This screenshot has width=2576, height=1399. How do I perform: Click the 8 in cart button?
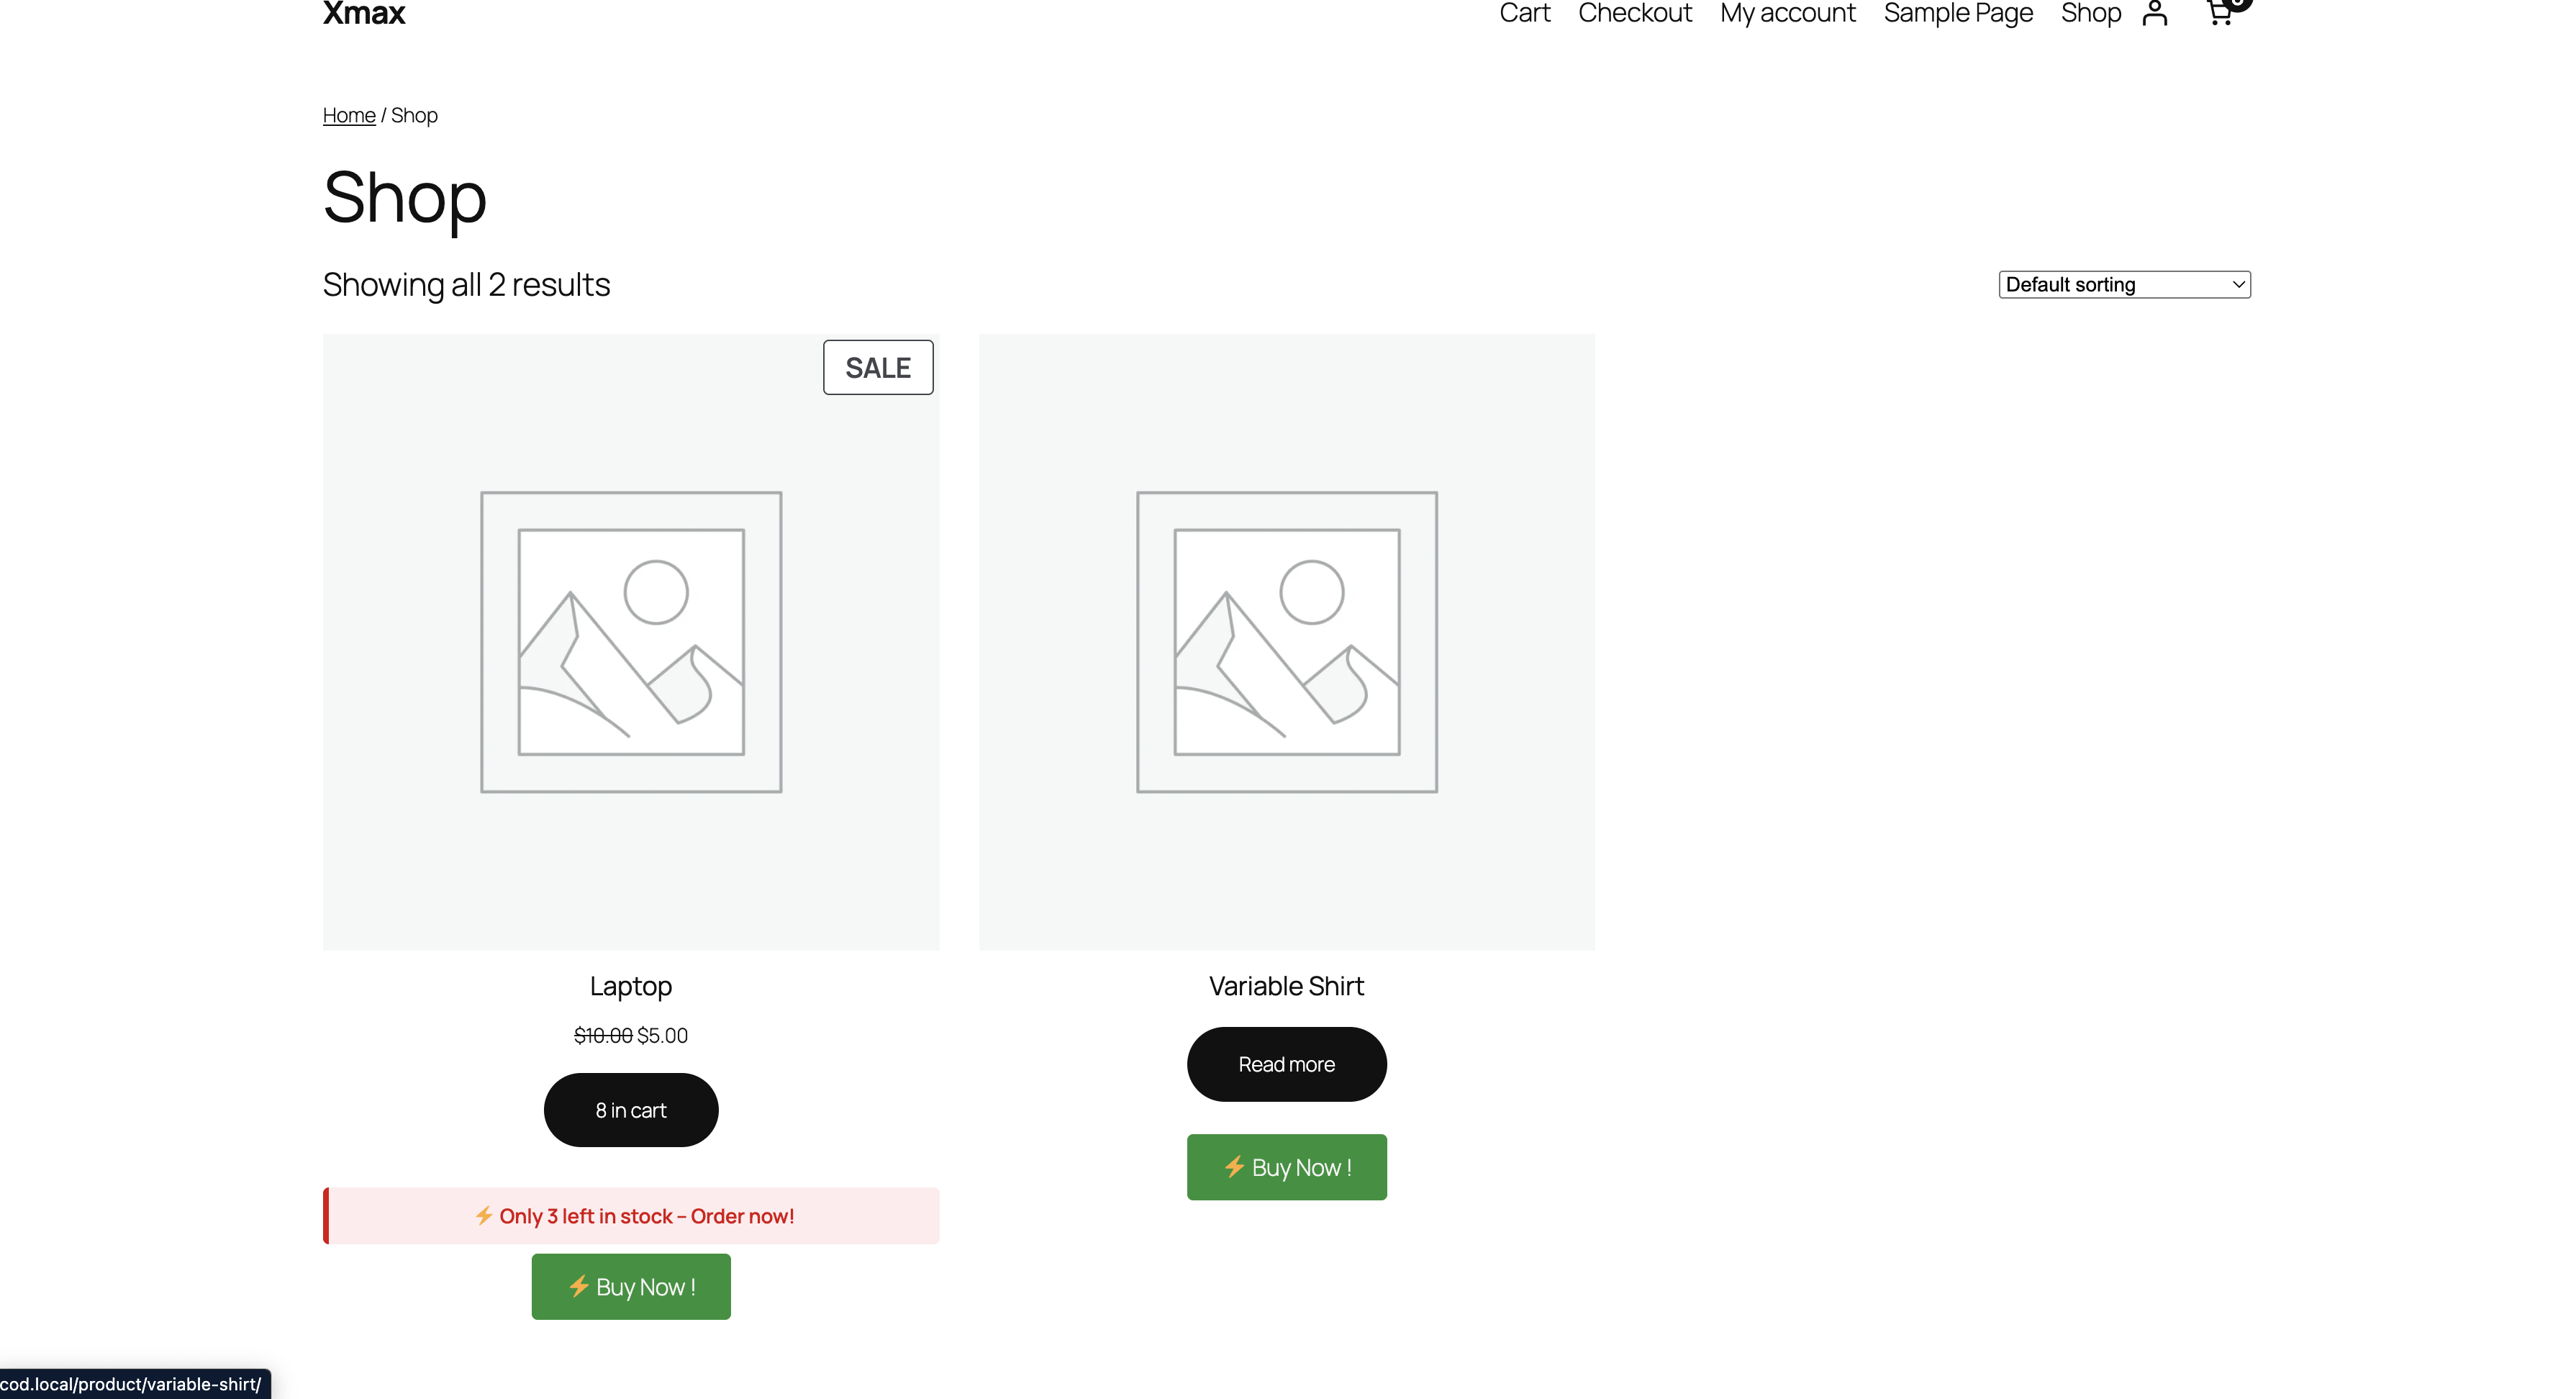[x=630, y=1110]
